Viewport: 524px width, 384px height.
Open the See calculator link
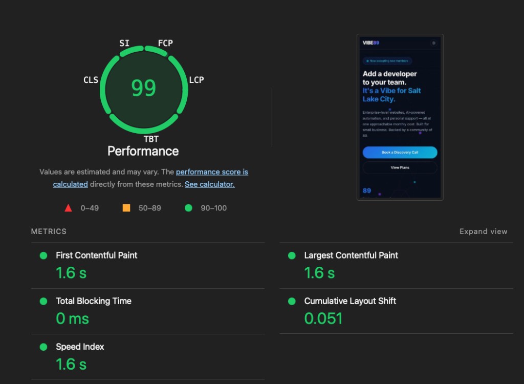pyautogui.click(x=209, y=184)
